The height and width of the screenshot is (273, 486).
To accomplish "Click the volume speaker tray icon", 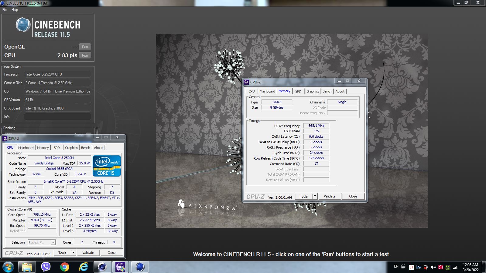I will click(433, 267).
